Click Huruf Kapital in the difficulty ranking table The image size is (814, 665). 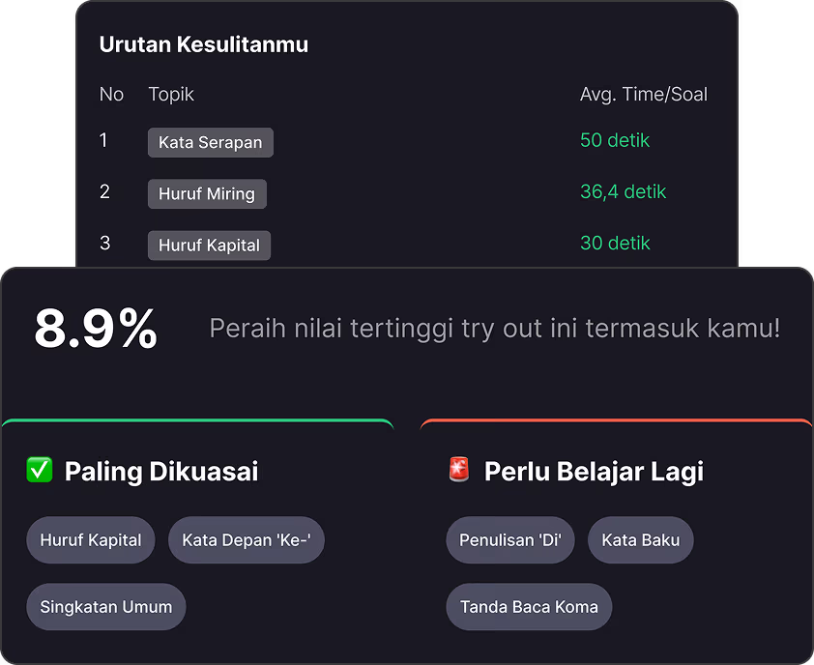(209, 245)
